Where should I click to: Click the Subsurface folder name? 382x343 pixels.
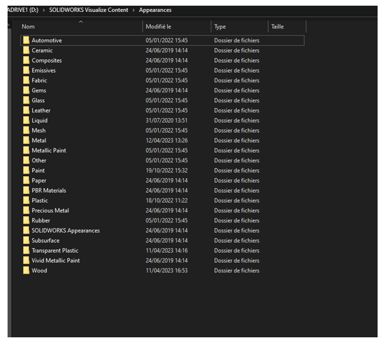(x=45, y=241)
